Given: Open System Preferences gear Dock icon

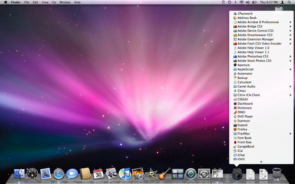Looking at the screenshot, I should point(204,174).
